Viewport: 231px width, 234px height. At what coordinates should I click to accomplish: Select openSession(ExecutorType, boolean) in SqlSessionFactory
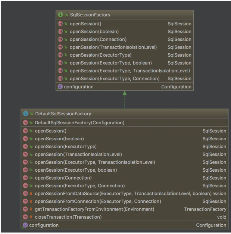pos(111,63)
